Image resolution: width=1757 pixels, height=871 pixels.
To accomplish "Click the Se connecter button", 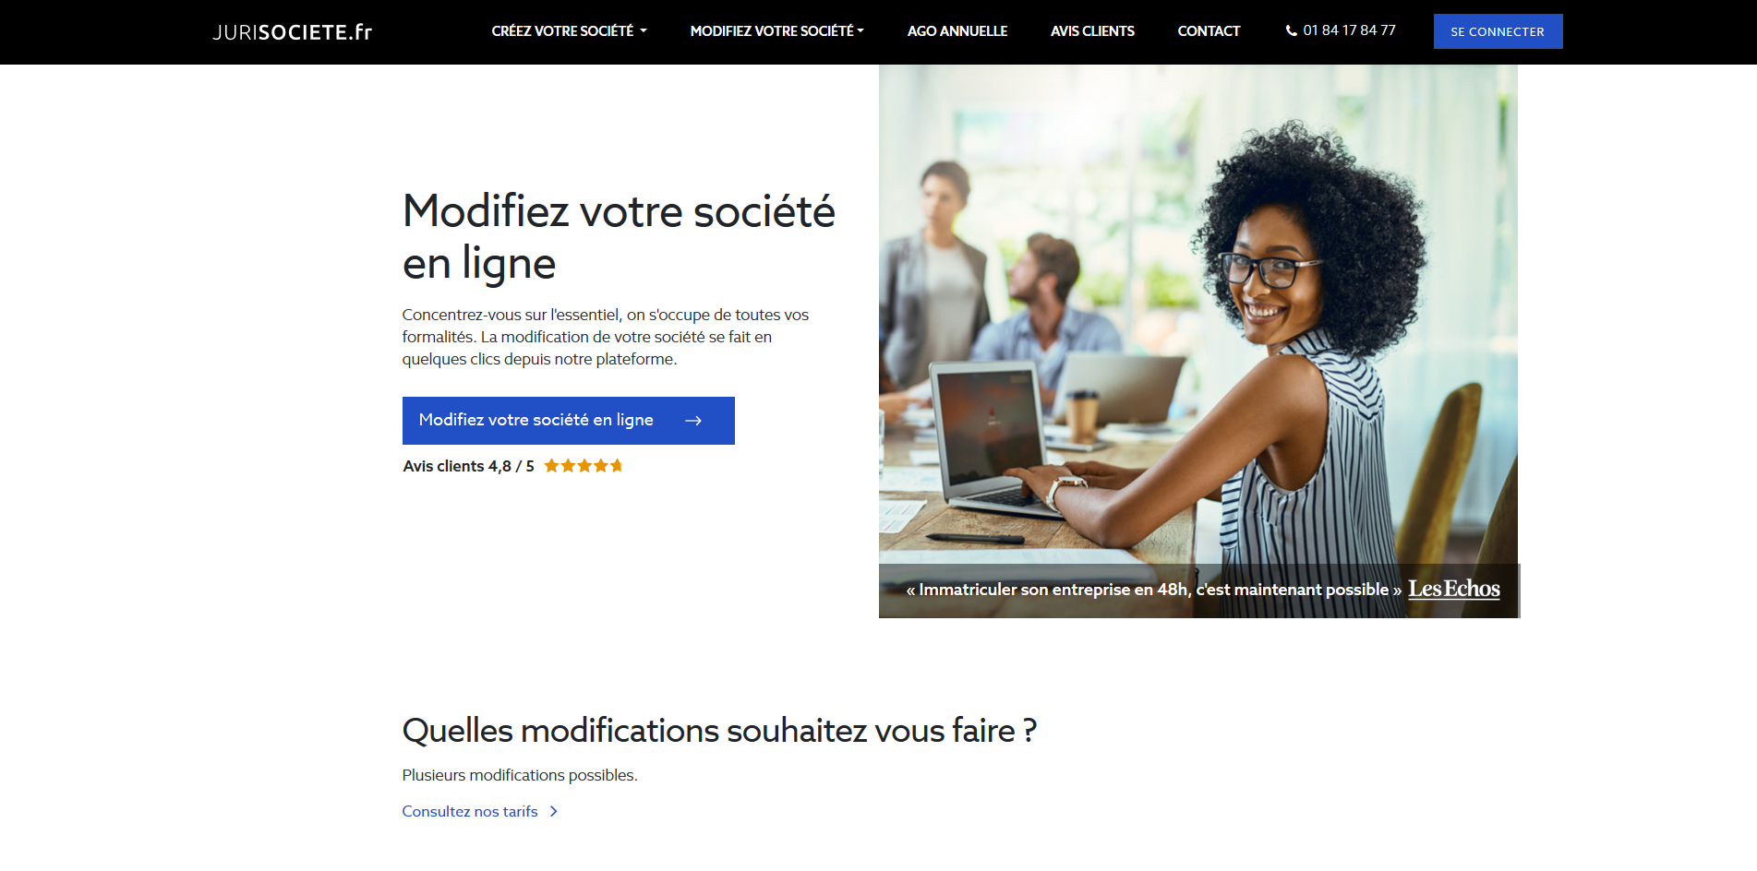I will (x=1498, y=31).
